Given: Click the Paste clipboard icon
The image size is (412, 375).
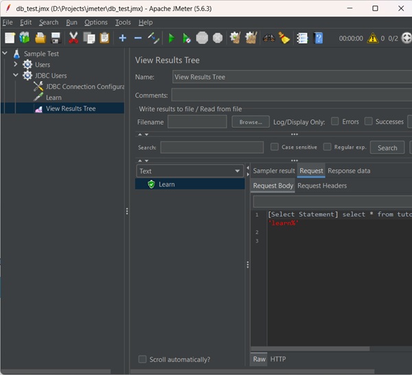Looking at the screenshot, I should [104, 38].
